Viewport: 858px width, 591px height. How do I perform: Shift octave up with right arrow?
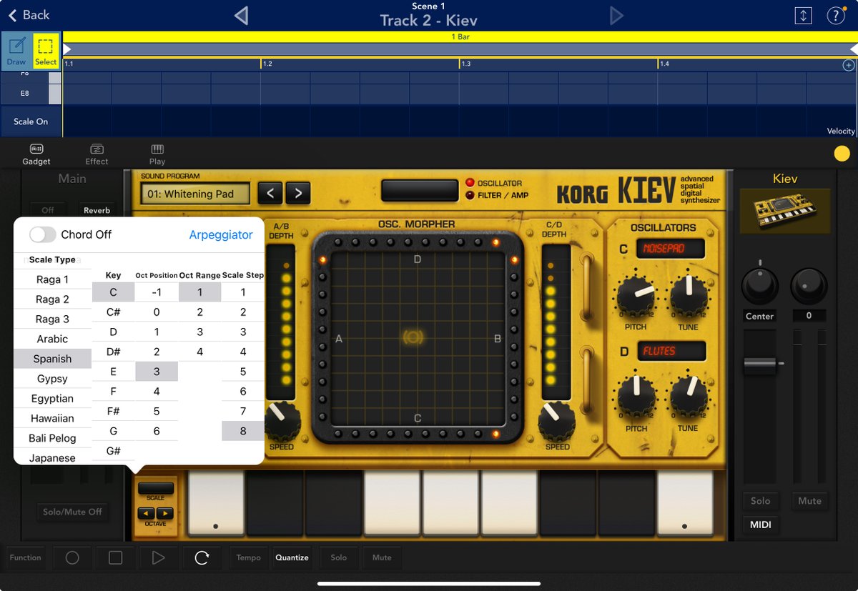click(165, 513)
